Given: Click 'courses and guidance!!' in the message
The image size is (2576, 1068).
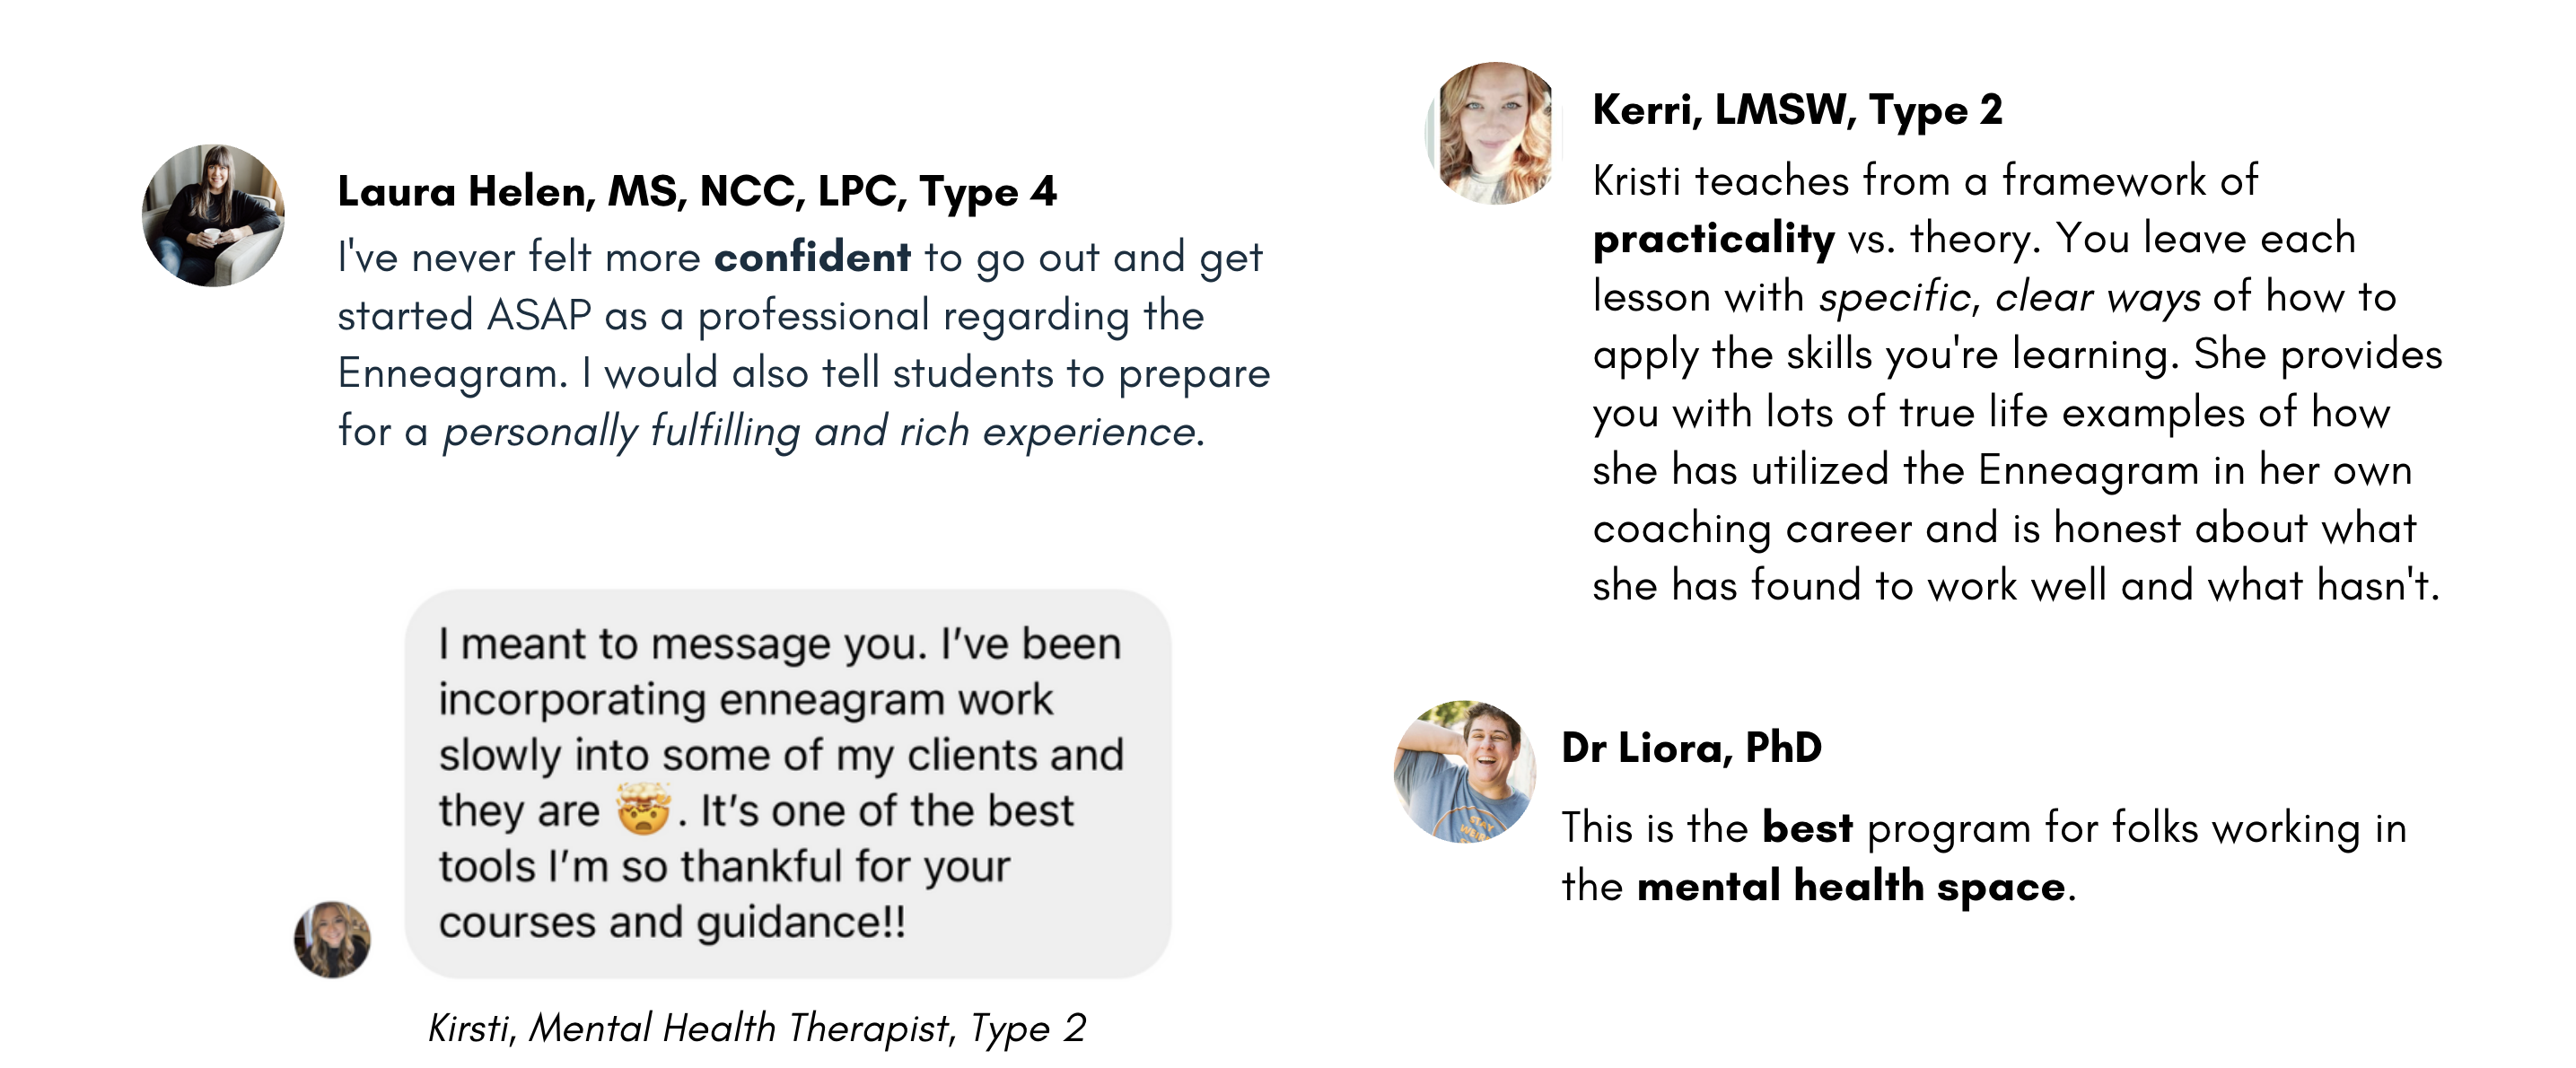Looking at the screenshot, I should click(x=672, y=921).
